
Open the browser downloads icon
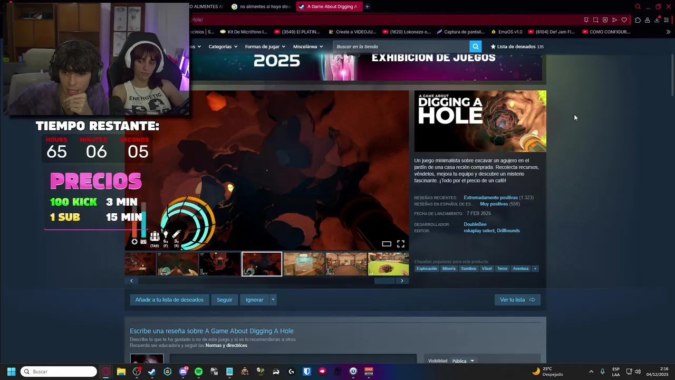click(x=657, y=20)
